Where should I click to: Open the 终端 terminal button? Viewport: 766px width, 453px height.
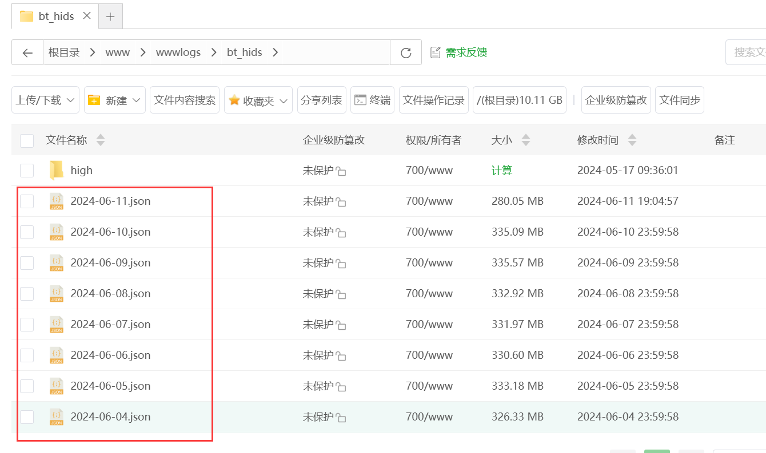[373, 100]
